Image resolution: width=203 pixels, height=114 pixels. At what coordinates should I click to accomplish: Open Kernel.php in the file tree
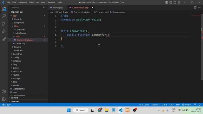pos(28,44)
